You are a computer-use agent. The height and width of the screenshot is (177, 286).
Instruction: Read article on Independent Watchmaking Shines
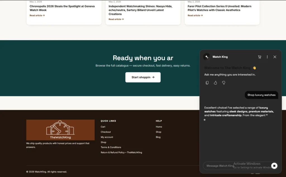[116, 19]
